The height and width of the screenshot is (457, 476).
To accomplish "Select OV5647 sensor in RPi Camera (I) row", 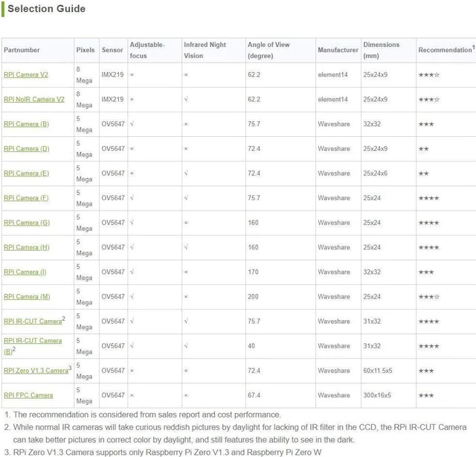I will pos(113,272).
